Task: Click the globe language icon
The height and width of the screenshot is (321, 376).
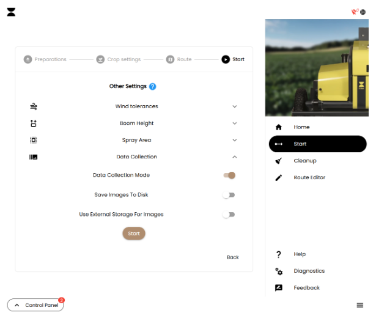Action: click(x=363, y=12)
